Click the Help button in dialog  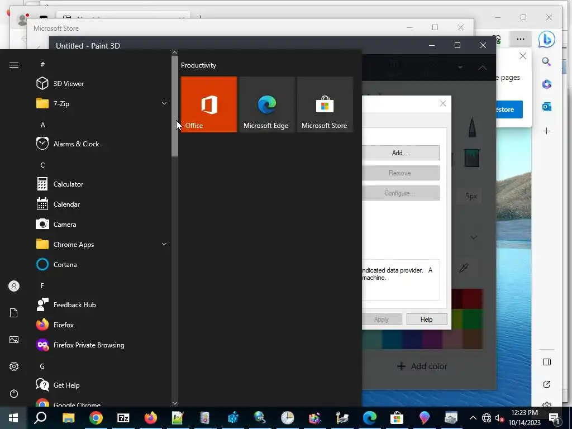(426, 319)
